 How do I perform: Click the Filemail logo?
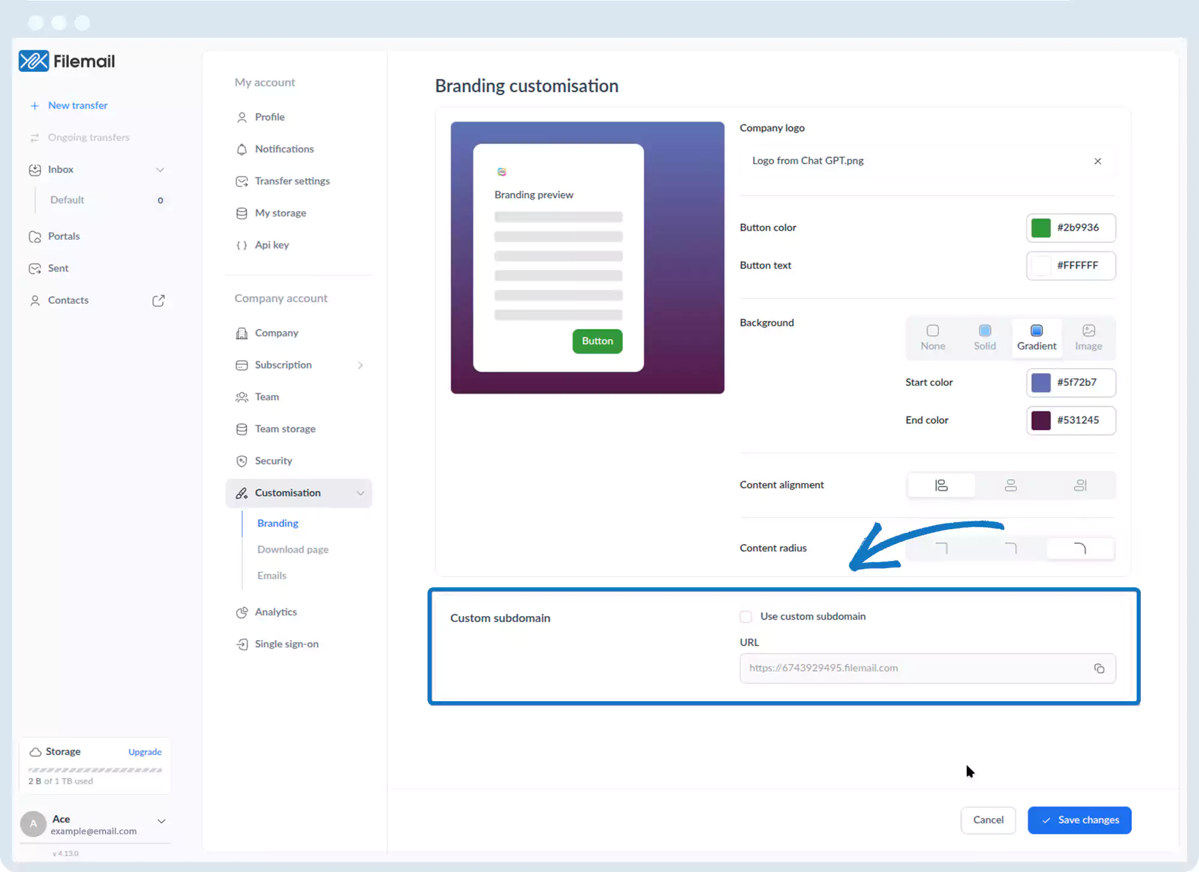[x=67, y=61]
